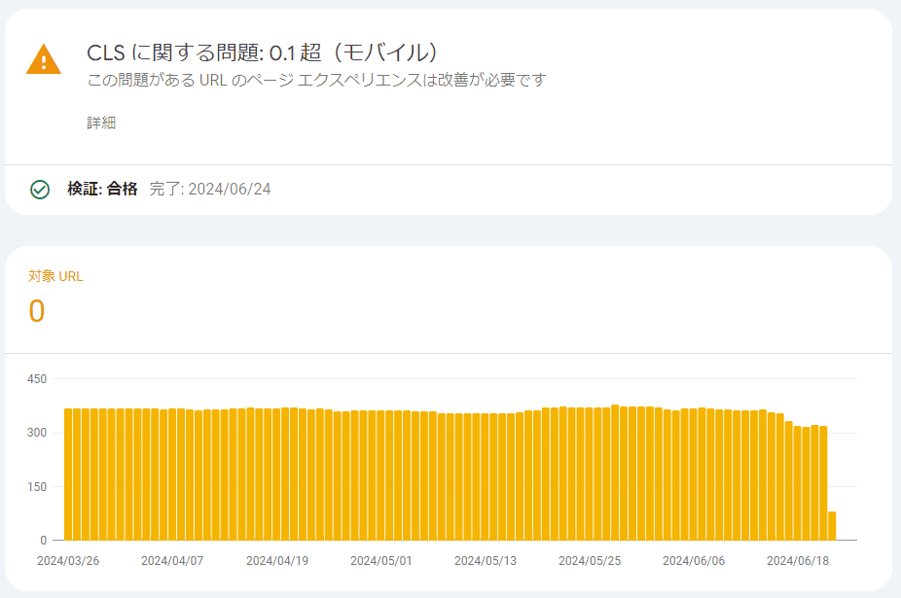901x598 pixels.
Task: Click the 300 y-axis label
Action: 37,433
